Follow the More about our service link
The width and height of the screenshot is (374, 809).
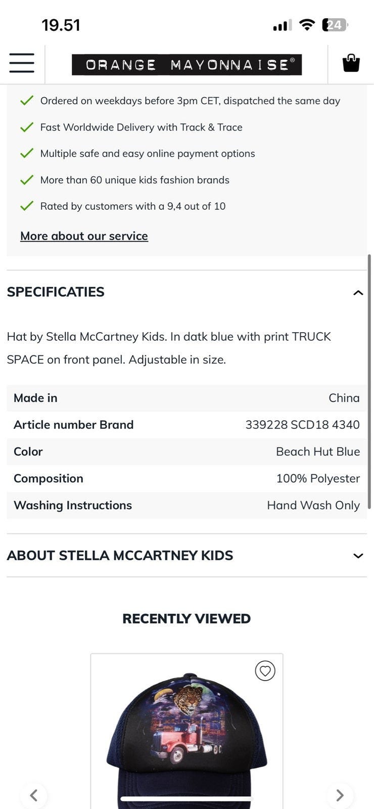coord(84,236)
